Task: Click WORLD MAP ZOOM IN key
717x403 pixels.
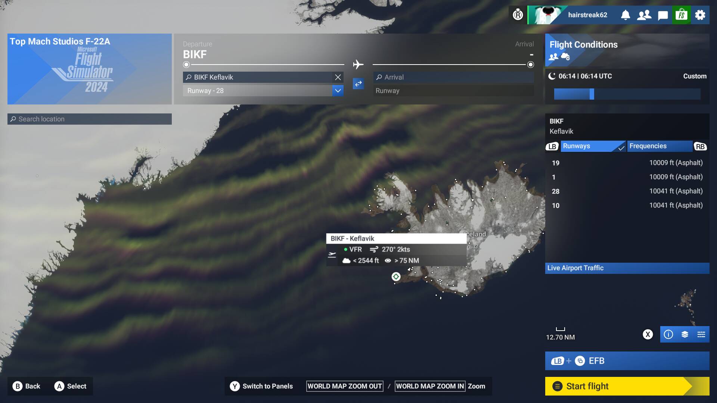Action: coord(430,386)
